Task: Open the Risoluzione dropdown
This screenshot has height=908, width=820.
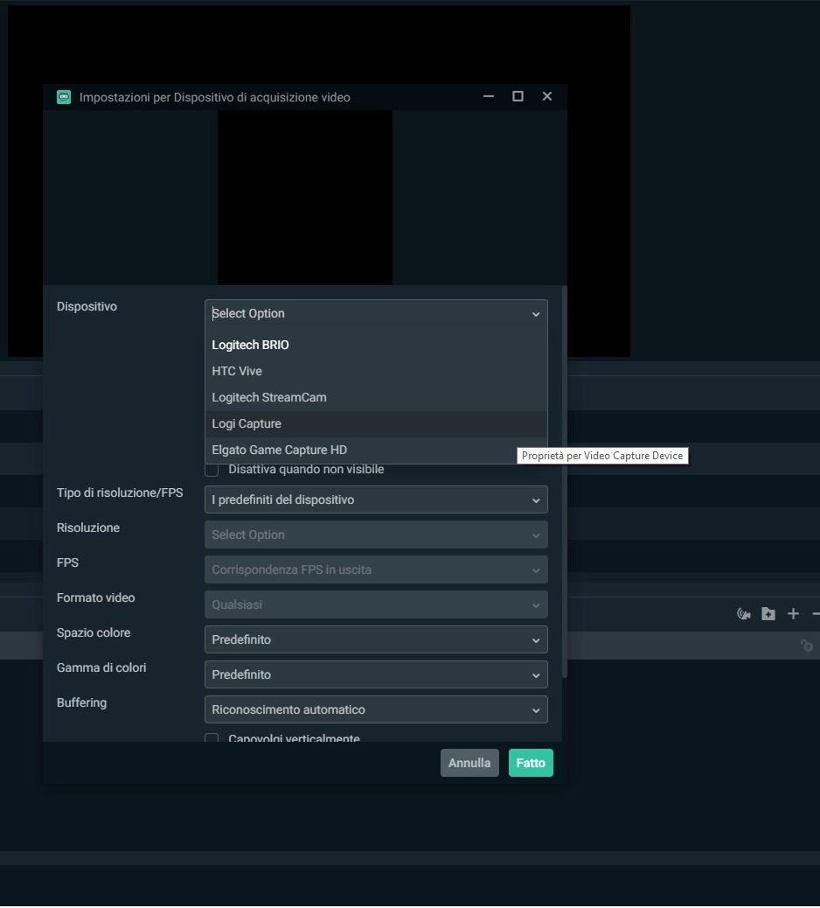Action: (x=376, y=534)
